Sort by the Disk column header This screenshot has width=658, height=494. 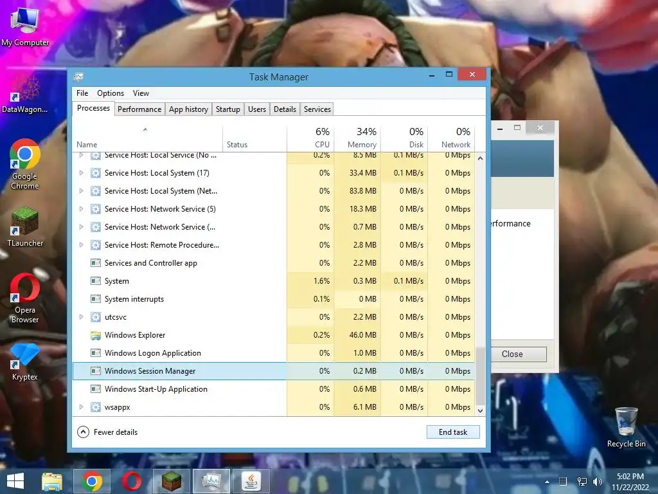[405, 139]
